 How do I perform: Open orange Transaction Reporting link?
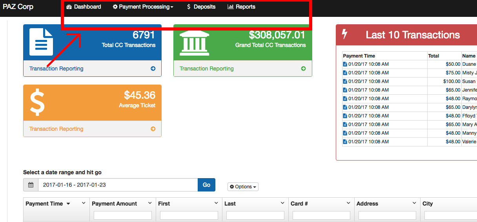point(56,129)
